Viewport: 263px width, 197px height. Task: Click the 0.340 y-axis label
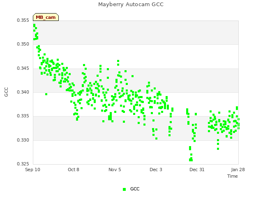click(x=23, y=92)
